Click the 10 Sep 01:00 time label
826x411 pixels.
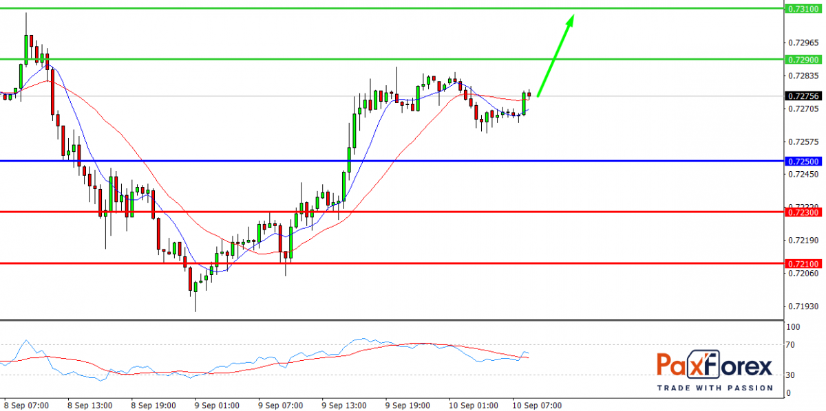point(473,406)
